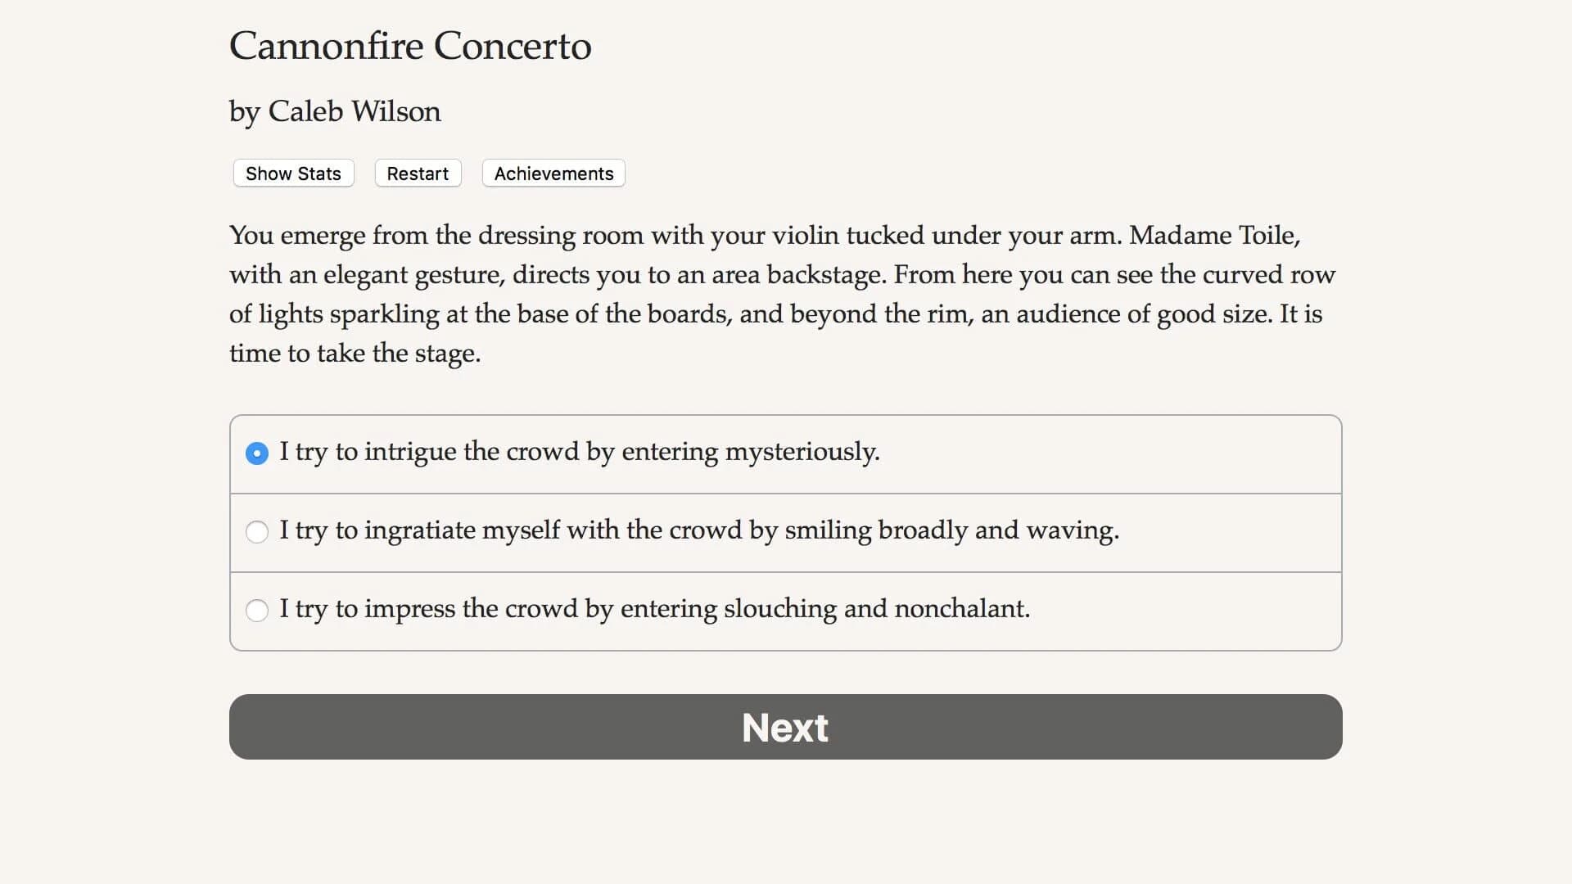Click the author name Caleb Wilson
This screenshot has width=1572, height=884.
click(x=334, y=111)
